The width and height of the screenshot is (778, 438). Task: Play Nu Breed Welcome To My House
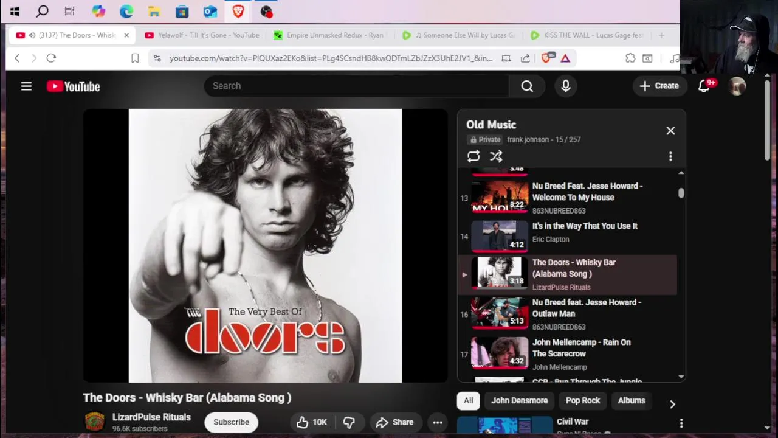[x=567, y=198]
